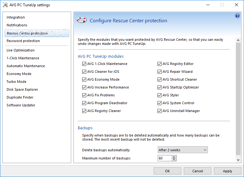Image resolution: width=244 pixels, height=177 pixels.
Task: Toggle AVG Increase Performance checkbox
Action: pyautogui.click(x=84, y=87)
